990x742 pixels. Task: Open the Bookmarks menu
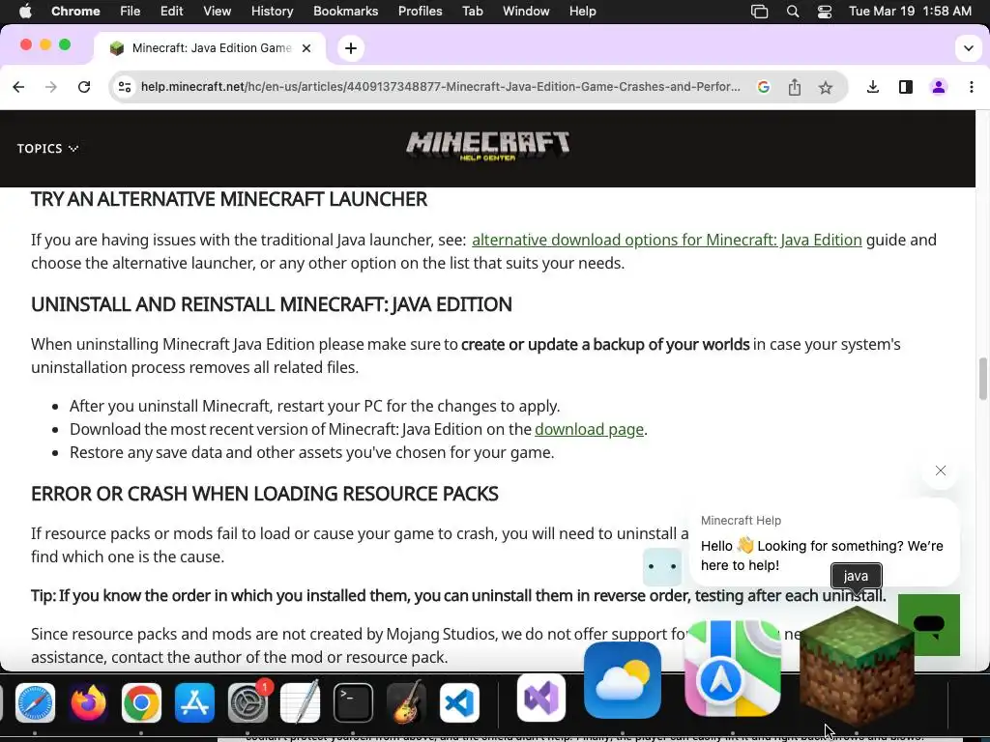tap(345, 11)
